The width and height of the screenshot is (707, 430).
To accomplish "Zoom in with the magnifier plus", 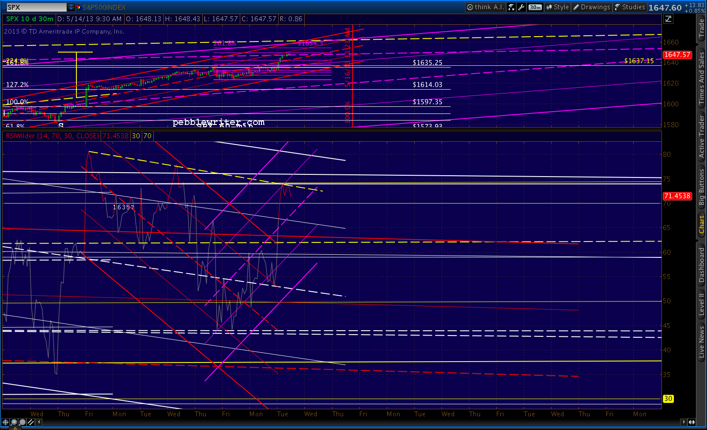I will 14,422.
